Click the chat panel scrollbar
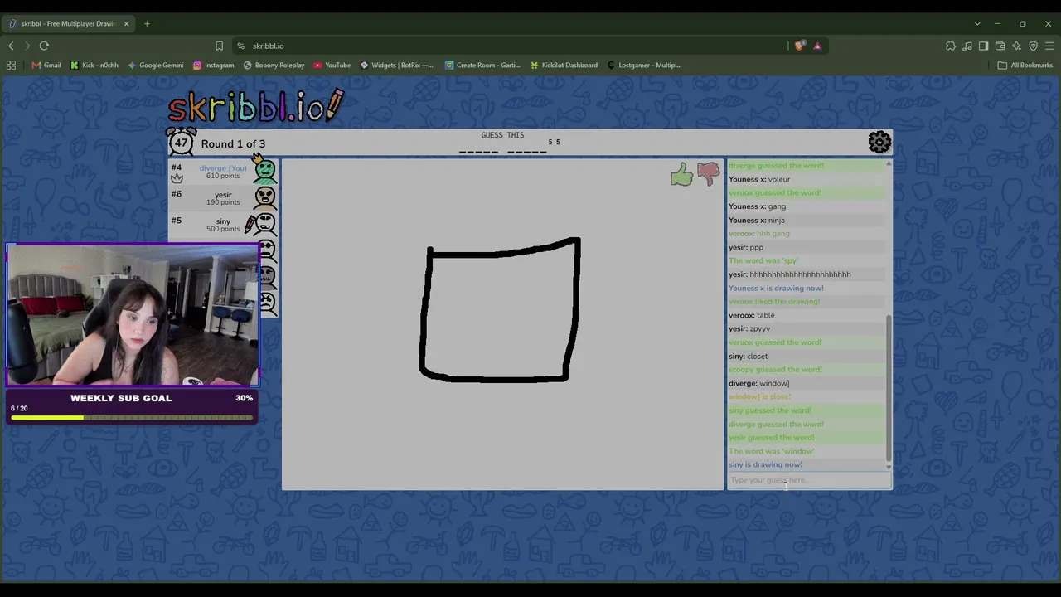The height and width of the screenshot is (597, 1061). pos(889,386)
